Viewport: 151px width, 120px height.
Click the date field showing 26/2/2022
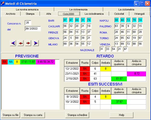[33, 29]
